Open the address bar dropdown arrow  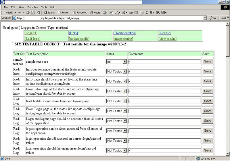click(205, 18)
